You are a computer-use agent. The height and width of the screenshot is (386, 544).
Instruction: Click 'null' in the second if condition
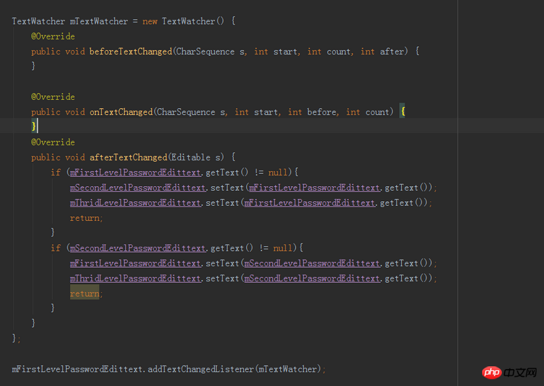click(283, 248)
